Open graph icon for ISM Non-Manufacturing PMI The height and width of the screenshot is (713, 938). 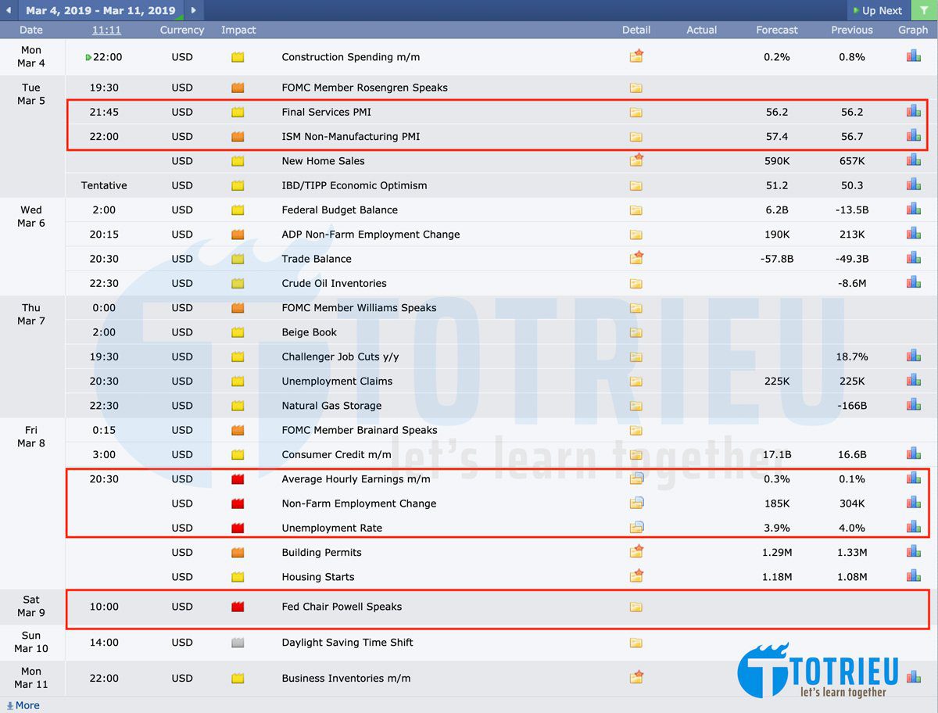pos(913,136)
